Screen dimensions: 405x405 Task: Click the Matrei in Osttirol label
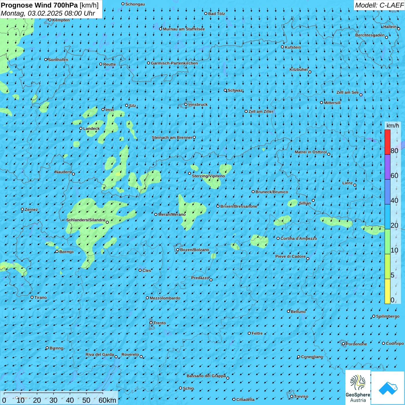[x=311, y=152]
